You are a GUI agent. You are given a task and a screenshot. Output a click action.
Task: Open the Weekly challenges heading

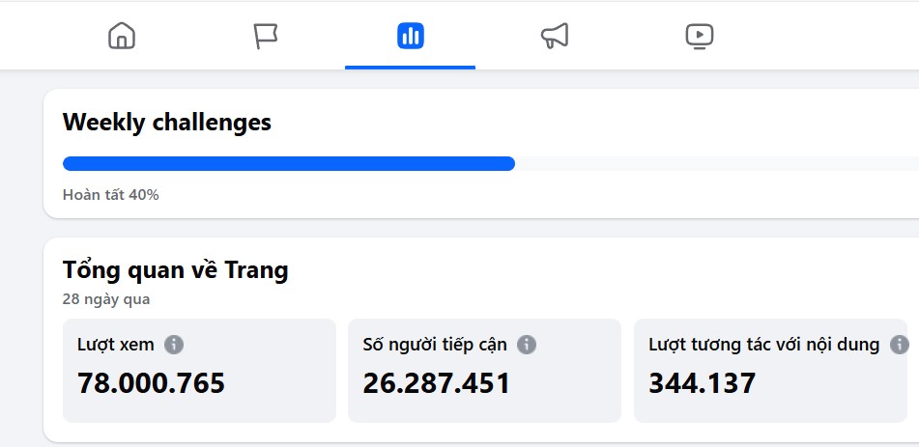point(166,123)
